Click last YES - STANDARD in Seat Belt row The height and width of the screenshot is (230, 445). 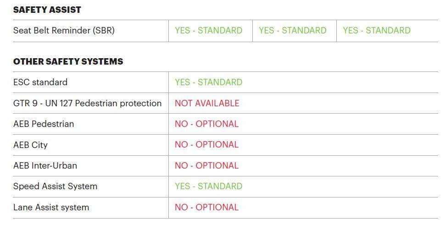[x=376, y=31]
